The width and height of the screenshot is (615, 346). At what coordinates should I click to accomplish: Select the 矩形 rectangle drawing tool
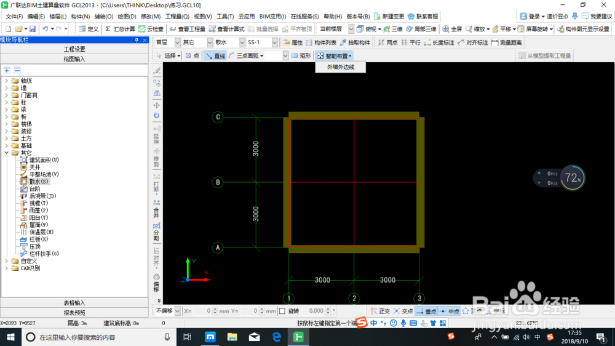(301, 56)
